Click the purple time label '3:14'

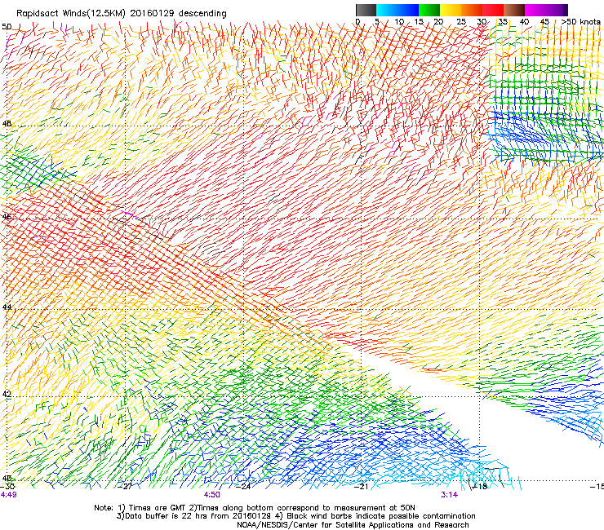(449, 495)
